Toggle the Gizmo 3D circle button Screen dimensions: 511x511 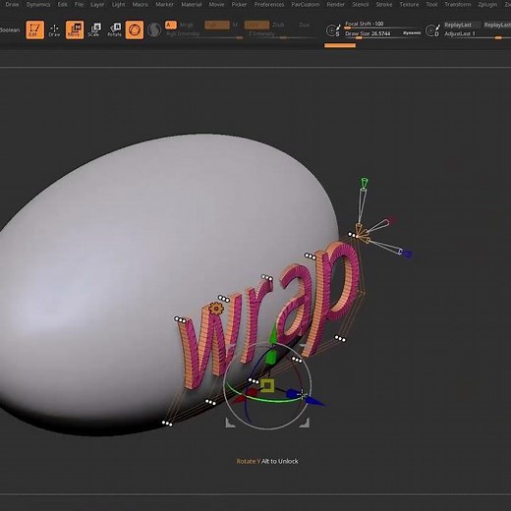[135, 29]
